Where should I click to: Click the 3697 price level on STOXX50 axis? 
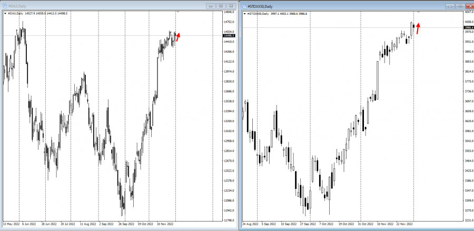(x=469, y=102)
